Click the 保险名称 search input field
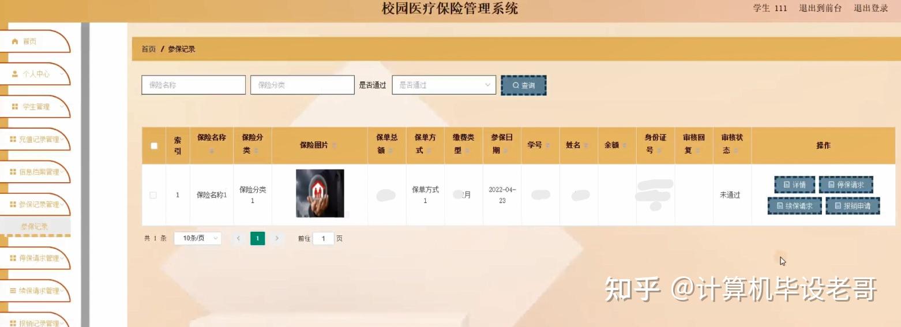 (194, 85)
